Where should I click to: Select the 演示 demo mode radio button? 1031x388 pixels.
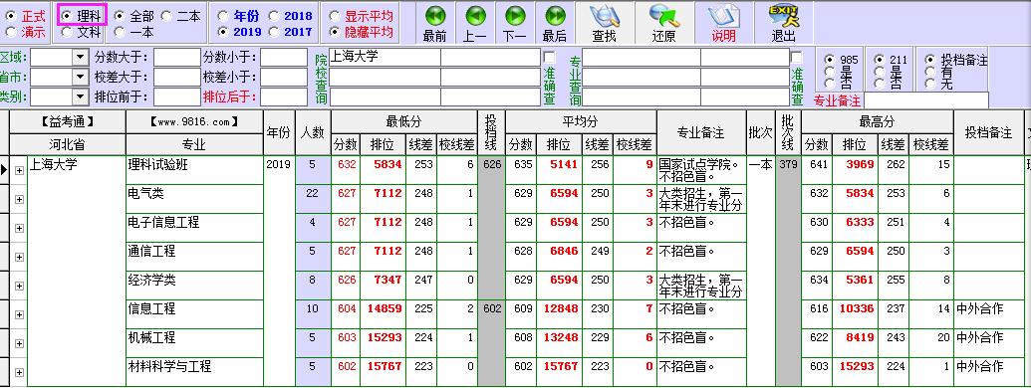[x=11, y=32]
